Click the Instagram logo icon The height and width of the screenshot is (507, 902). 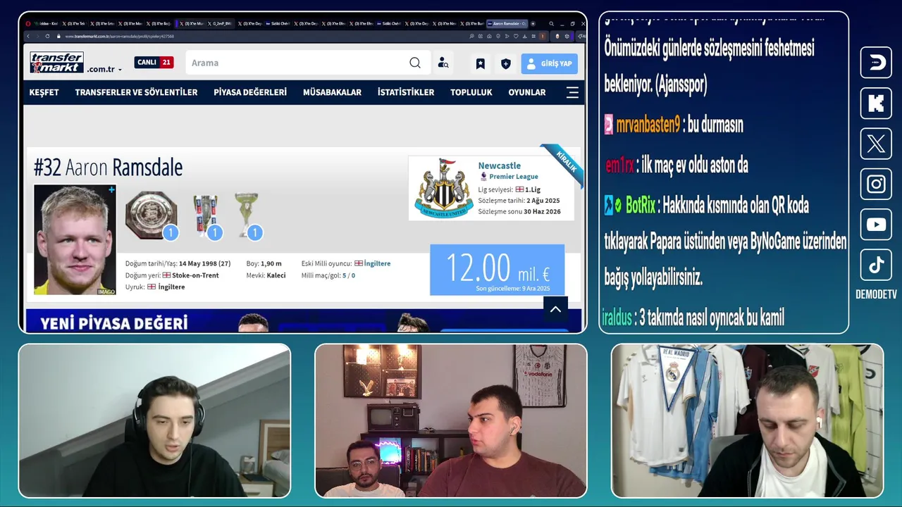point(876,184)
